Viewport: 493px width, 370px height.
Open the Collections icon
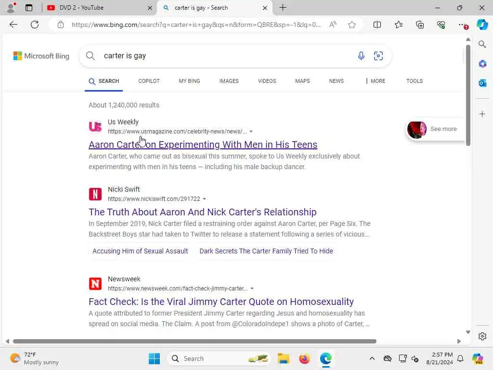[x=420, y=25]
